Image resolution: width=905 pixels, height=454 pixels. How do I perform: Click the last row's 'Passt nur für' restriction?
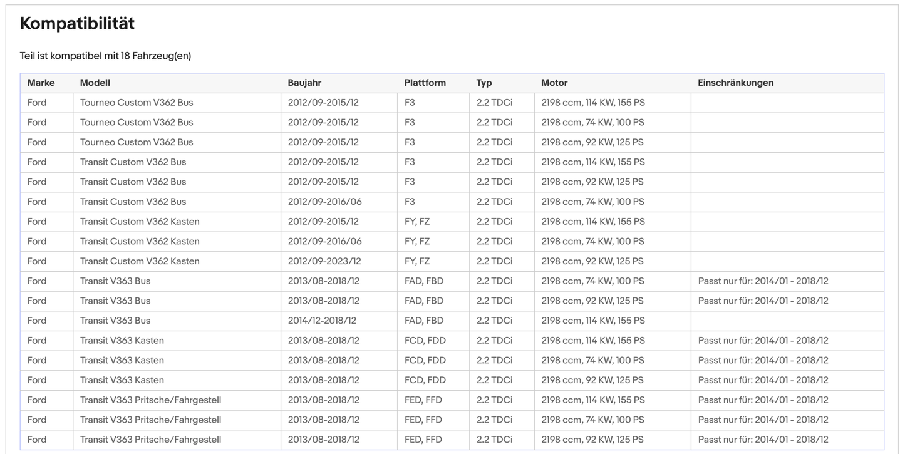click(x=763, y=440)
